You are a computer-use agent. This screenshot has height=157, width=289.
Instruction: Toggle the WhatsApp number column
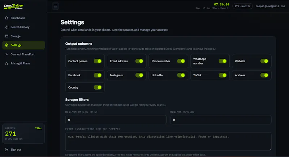(x=223, y=61)
